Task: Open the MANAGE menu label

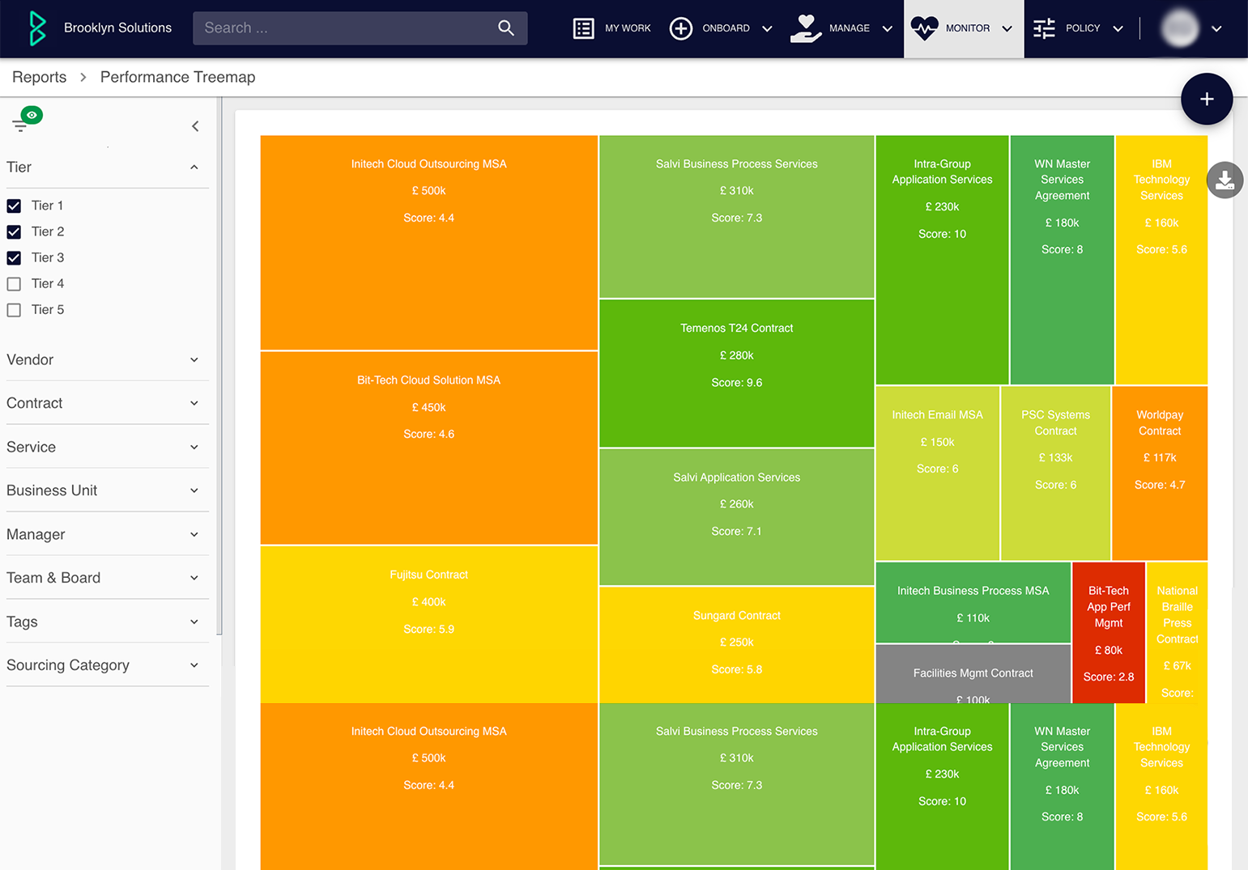Action: point(850,28)
